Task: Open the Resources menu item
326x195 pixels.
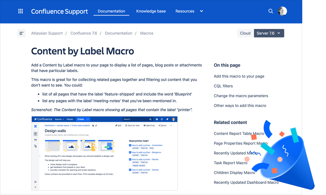Action: [x=185, y=11]
